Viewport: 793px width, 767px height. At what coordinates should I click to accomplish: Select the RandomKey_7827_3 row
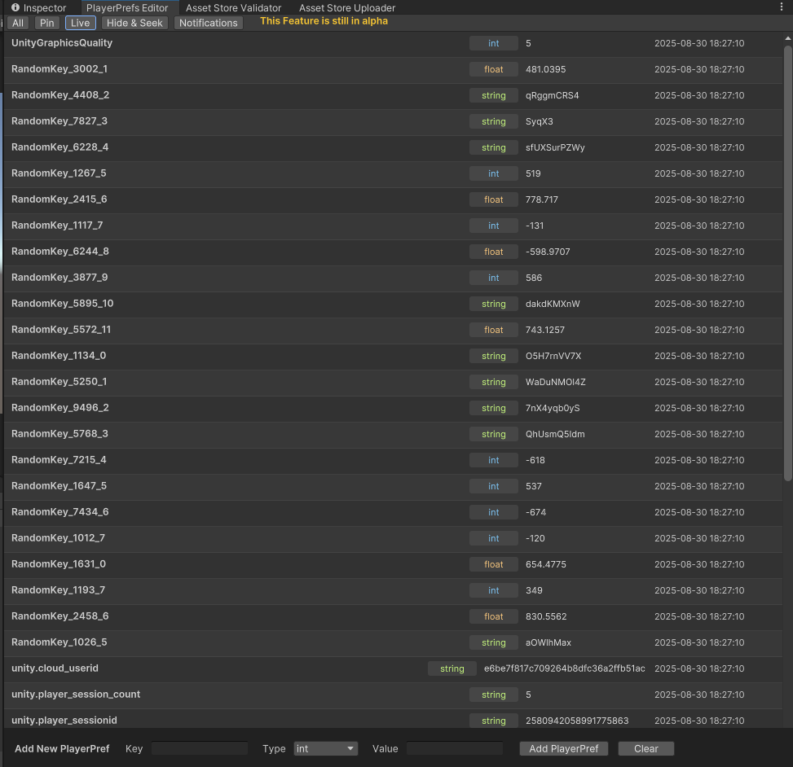245,121
